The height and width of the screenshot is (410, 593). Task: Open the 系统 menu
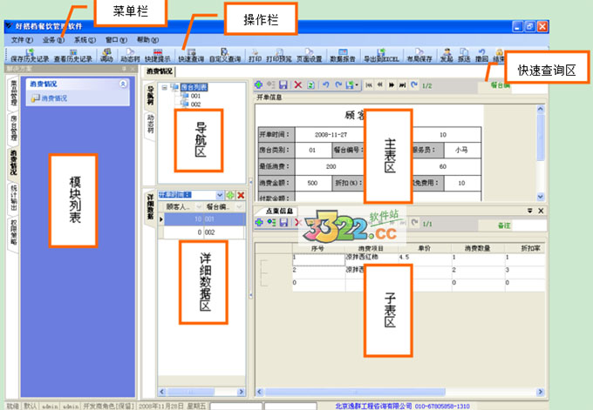click(x=85, y=40)
